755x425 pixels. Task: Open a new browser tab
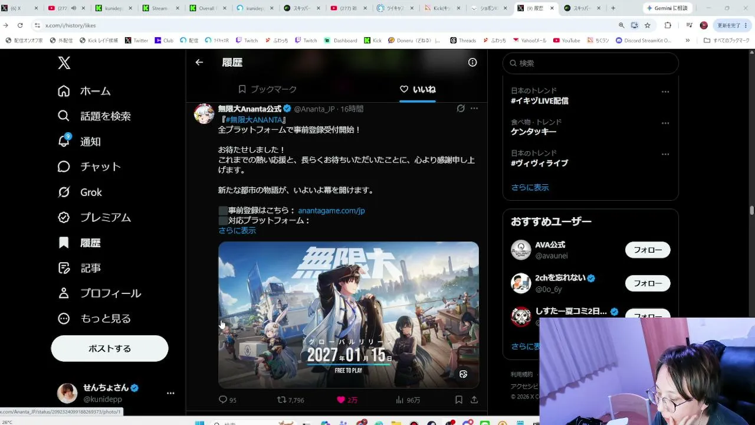tap(613, 8)
